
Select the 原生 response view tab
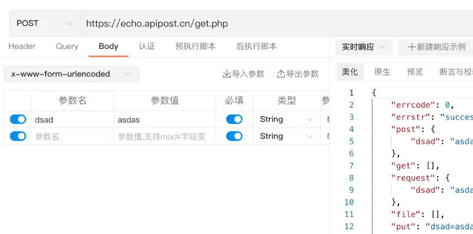(x=382, y=72)
